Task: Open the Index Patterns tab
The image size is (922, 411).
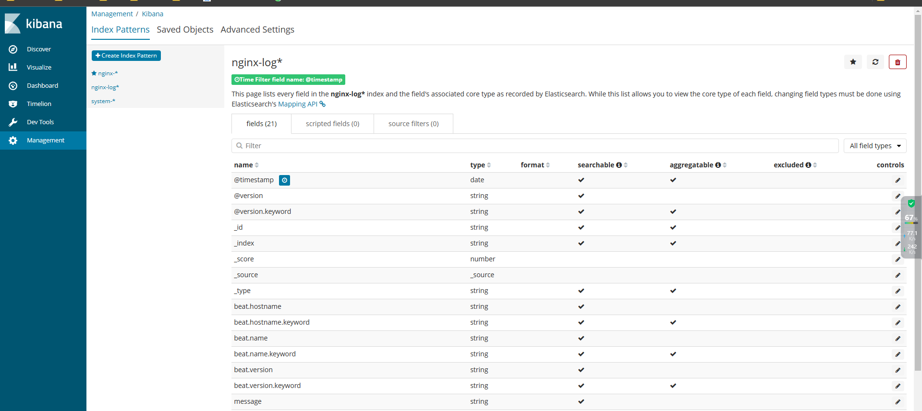Action: pos(121,30)
